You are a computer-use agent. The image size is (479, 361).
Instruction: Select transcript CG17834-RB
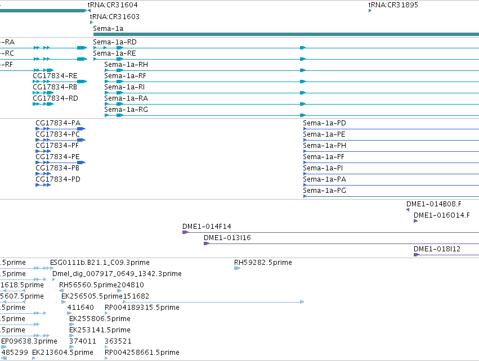pyautogui.click(x=55, y=87)
